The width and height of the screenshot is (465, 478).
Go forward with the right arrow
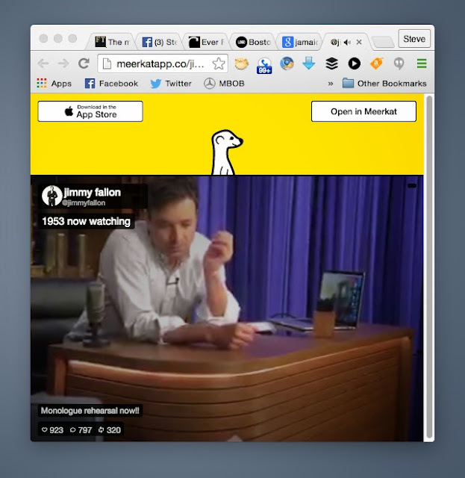coord(63,63)
